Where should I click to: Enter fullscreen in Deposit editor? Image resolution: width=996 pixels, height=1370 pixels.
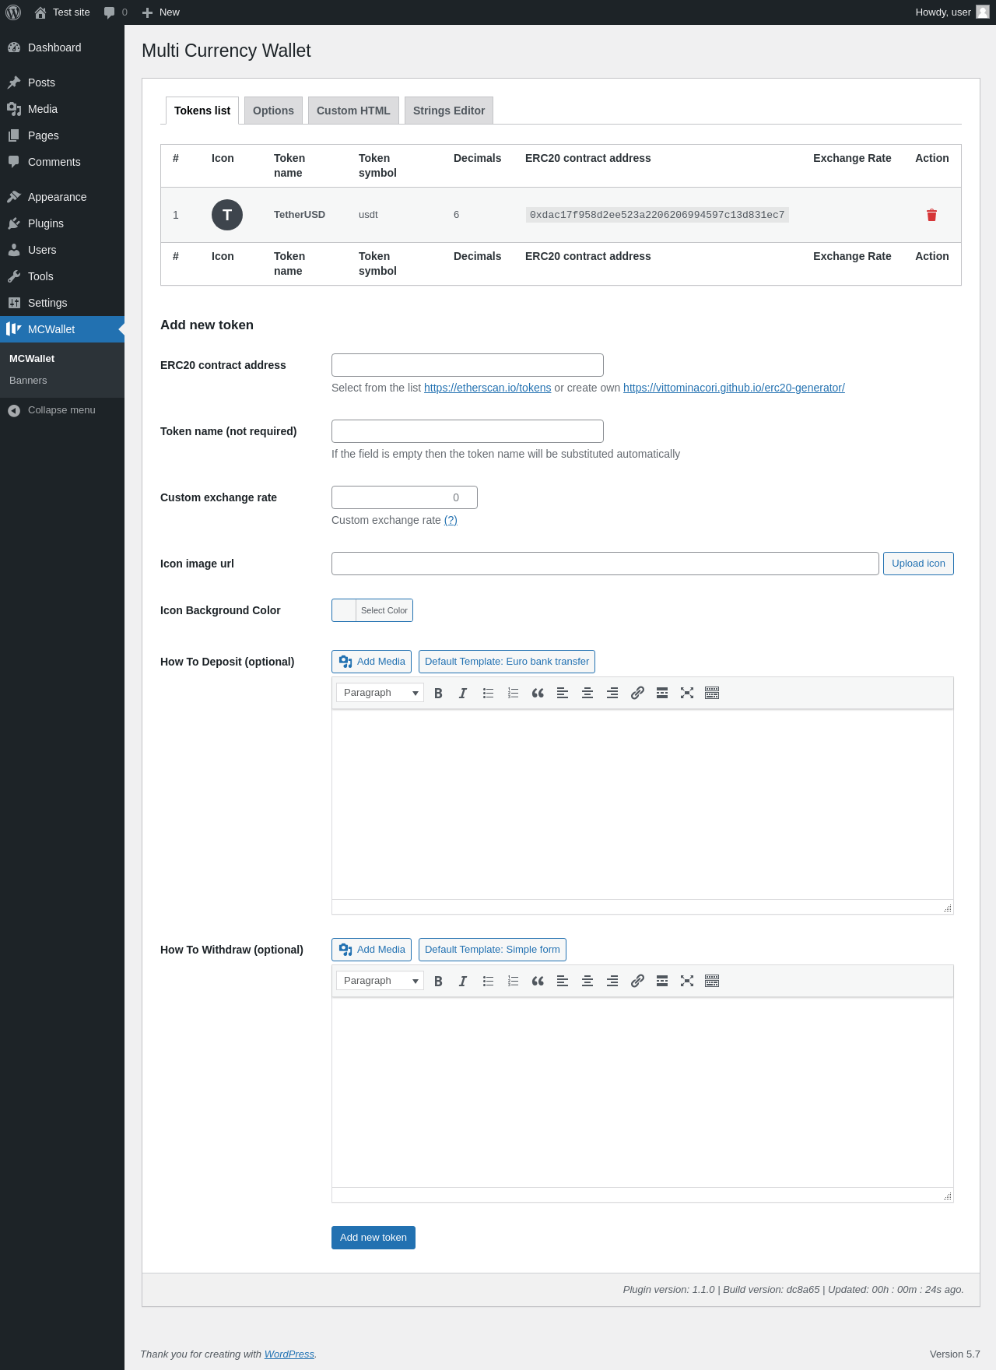(x=687, y=693)
